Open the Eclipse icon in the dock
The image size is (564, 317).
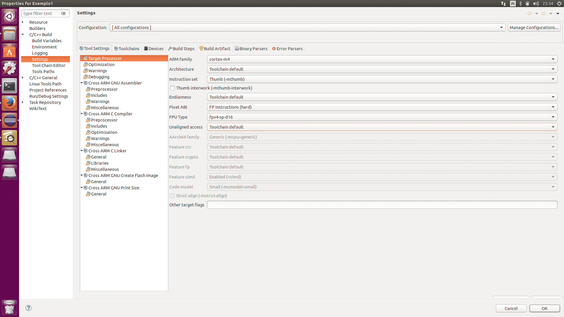pyautogui.click(x=9, y=120)
